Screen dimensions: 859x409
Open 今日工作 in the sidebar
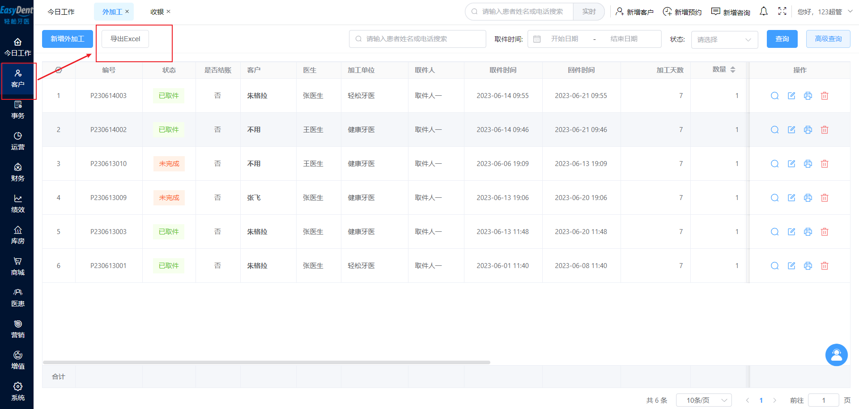(17, 47)
